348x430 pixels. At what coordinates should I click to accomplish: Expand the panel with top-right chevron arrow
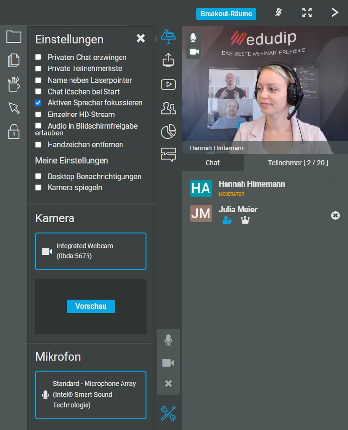point(334,13)
